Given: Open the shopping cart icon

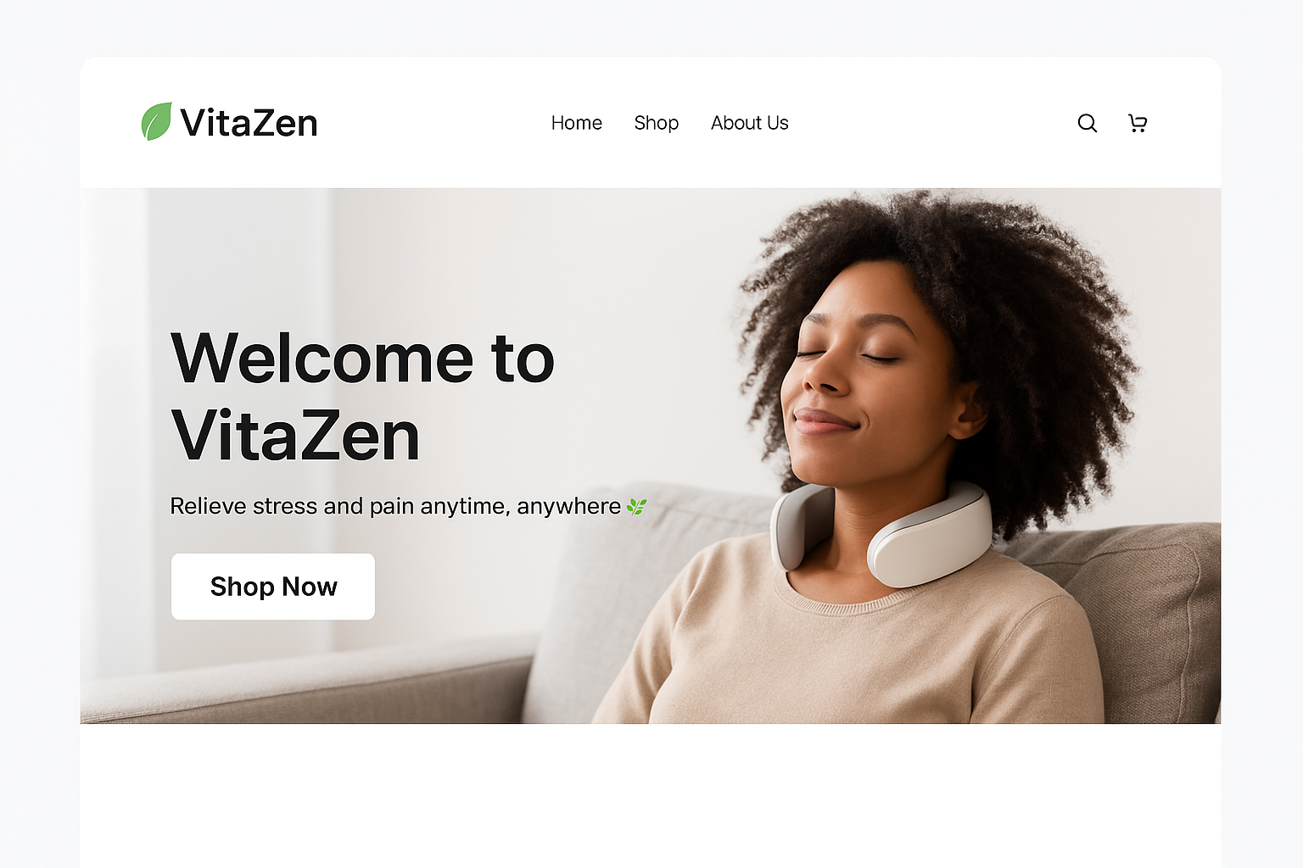Looking at the screenshot, I should pos(1138,123).
